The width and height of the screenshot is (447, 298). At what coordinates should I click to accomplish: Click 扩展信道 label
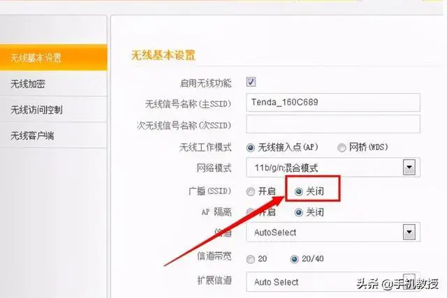click(214, 281)
